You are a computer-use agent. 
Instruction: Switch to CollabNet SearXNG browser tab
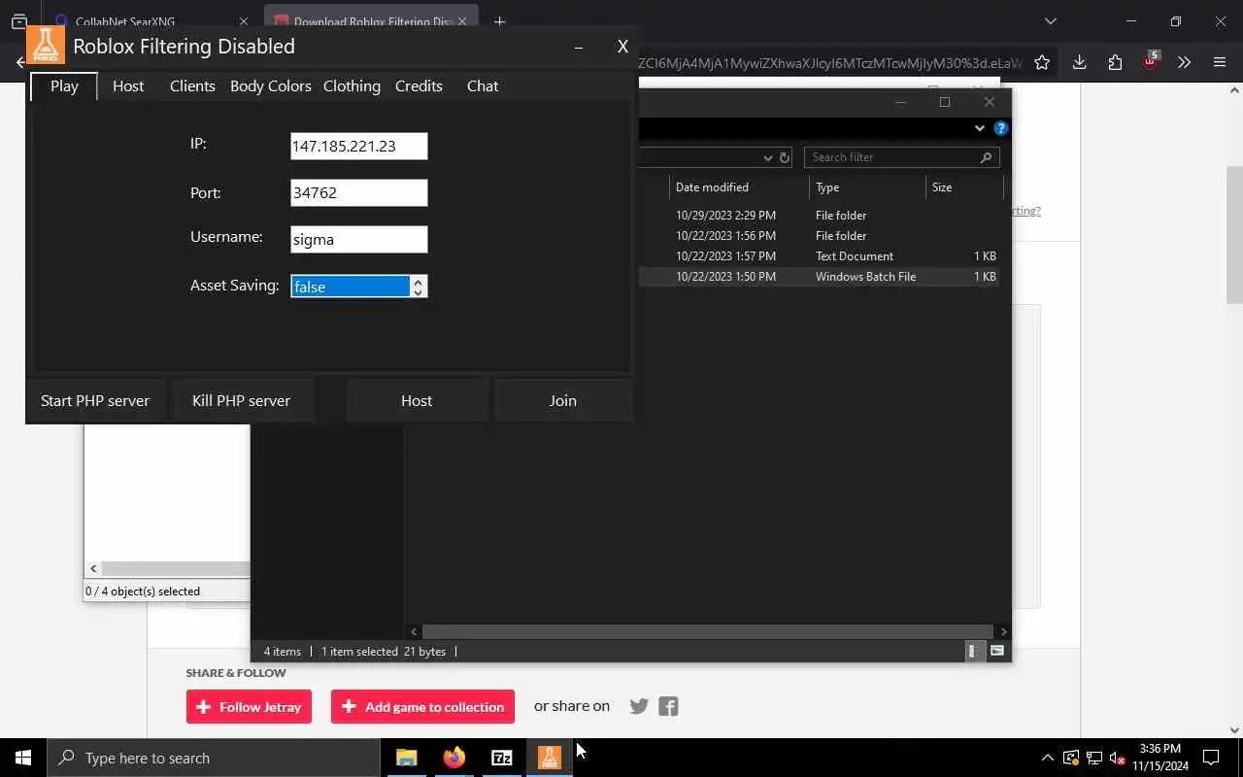(x=151, y=21)
